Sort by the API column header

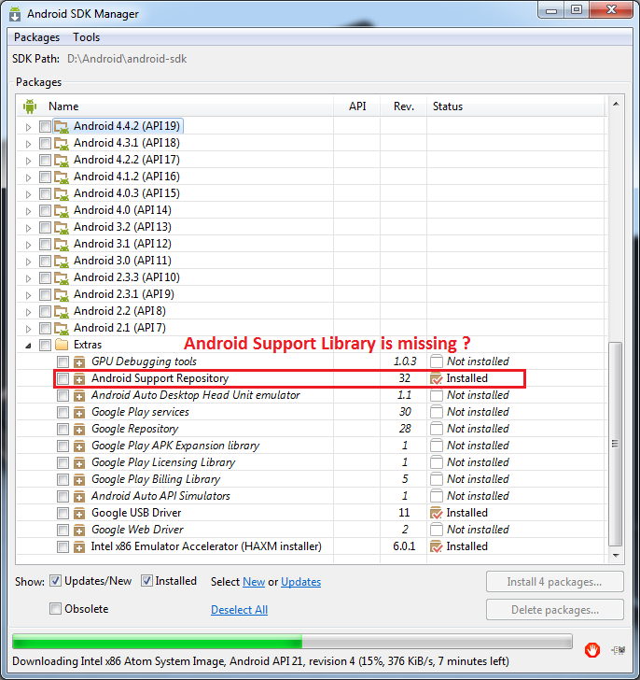tap(357, 106)
